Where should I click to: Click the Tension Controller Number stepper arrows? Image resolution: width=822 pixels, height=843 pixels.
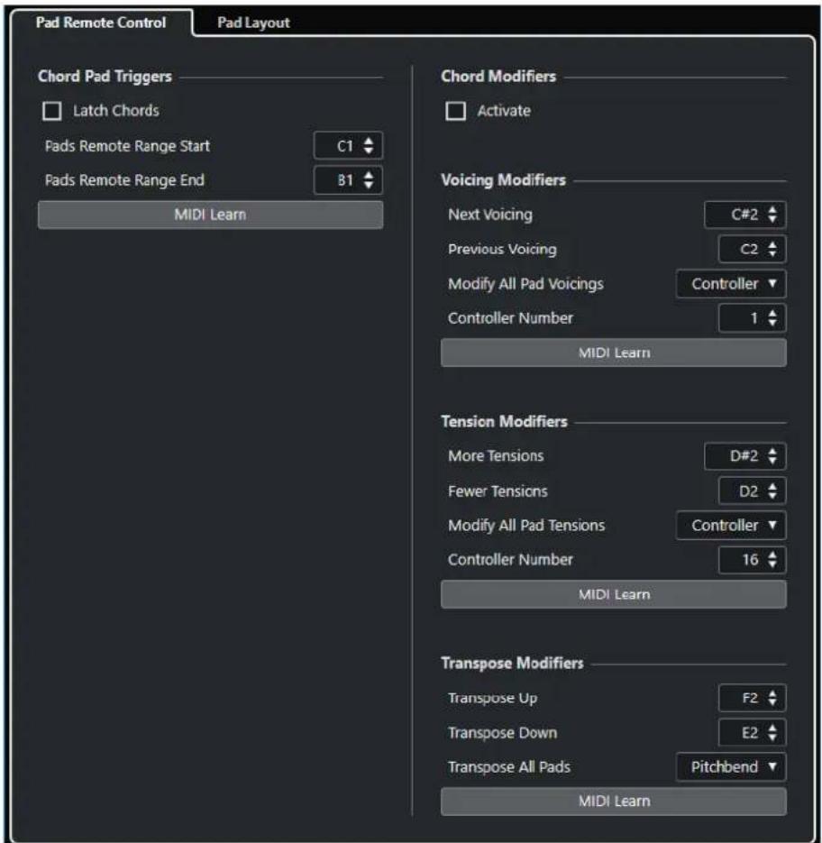coord(772,560)
